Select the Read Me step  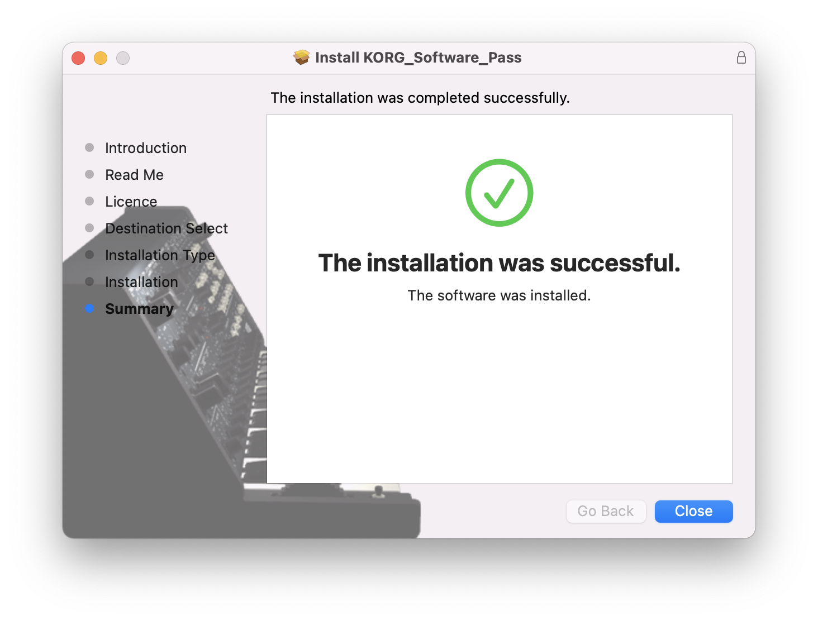(x=134, y=175)
